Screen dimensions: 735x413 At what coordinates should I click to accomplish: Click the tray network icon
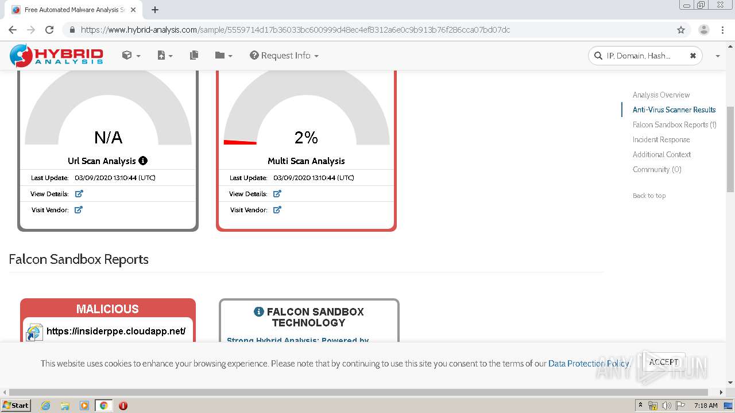pos(653,406)
